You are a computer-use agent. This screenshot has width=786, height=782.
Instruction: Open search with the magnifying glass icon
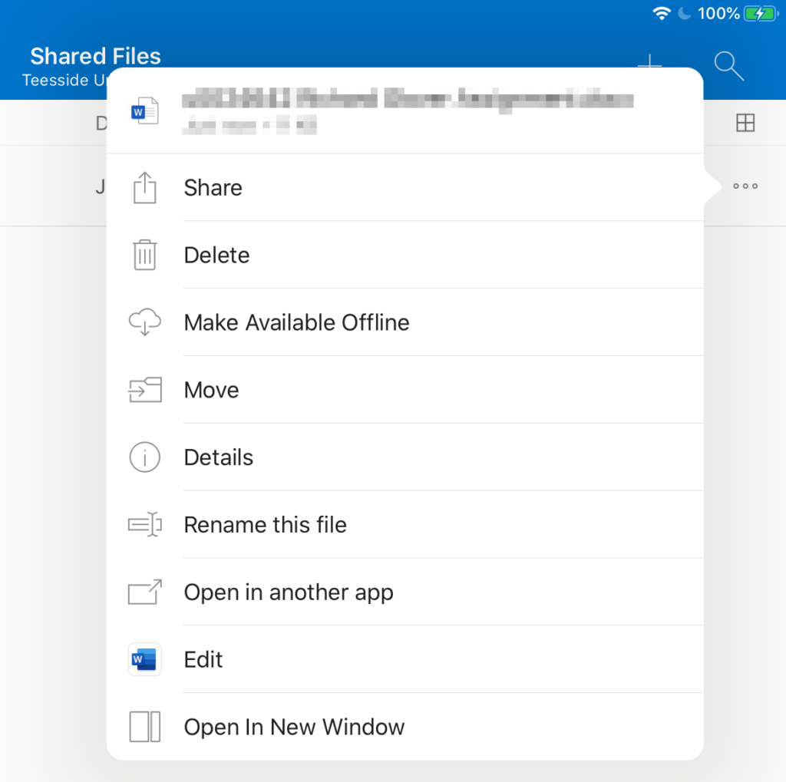pos(728,66)
